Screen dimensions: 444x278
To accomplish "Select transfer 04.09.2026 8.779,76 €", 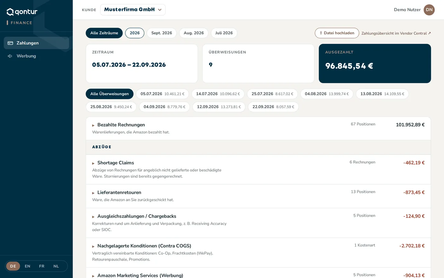I will [x=164, y=107].
